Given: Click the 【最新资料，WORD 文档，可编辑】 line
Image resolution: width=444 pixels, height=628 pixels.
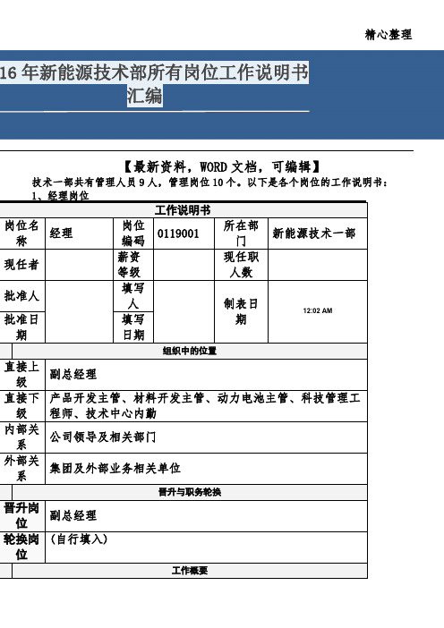Looking at the screenshot, I should coord(222,166).
